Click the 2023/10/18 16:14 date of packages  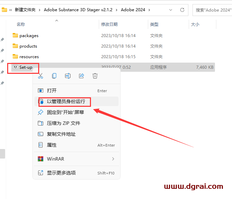[118, 36]
